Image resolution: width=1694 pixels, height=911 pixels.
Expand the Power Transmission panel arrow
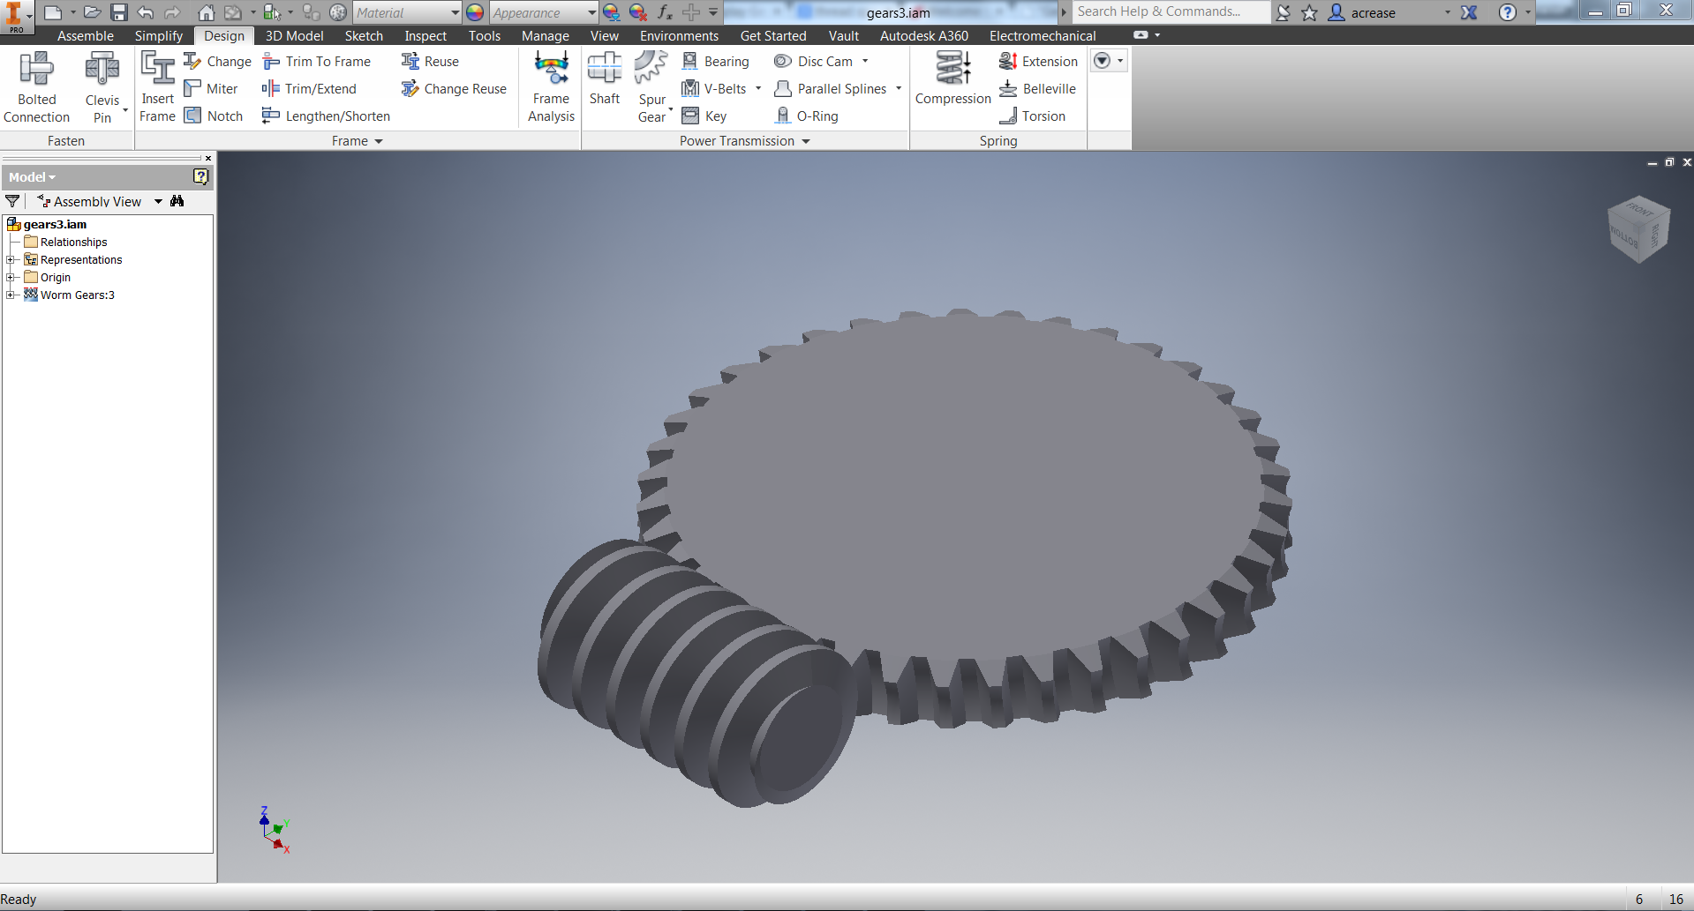pos(806,141)
